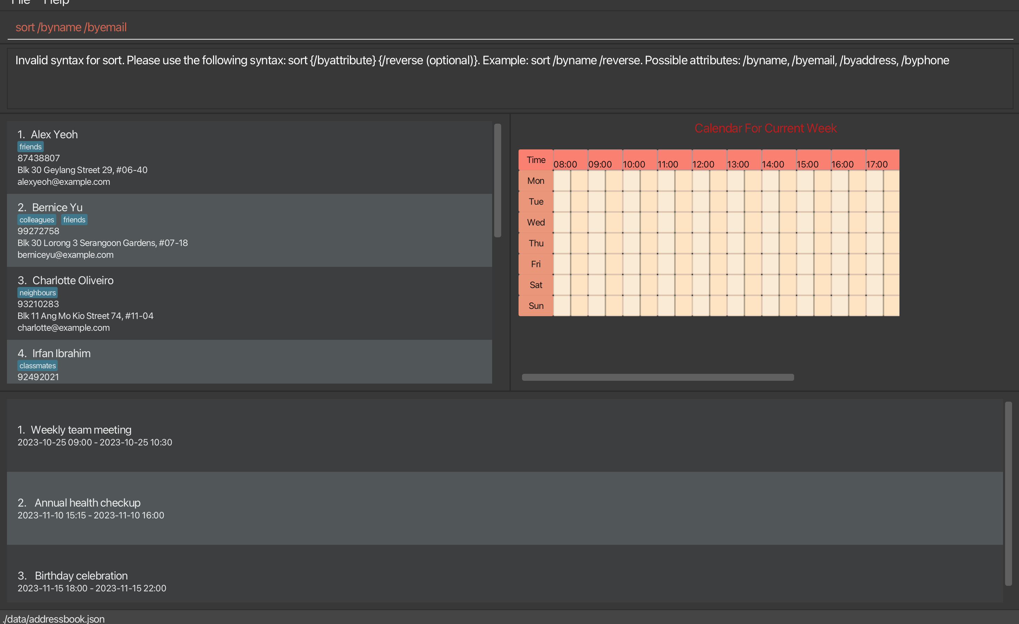Select the Bernice Yu contact card
The height and width of the screenshot is (624, 1019).
click(x=249, y=230)
